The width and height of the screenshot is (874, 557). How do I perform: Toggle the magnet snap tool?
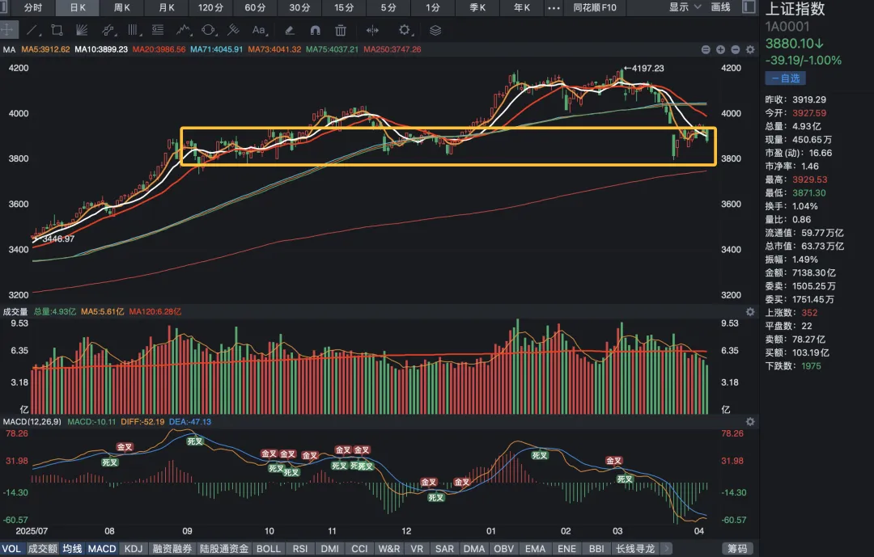315,30
